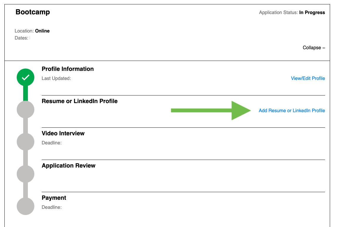
Task: Click the green checkmark on Profile Information step
Action: click(x=26, y=77)
